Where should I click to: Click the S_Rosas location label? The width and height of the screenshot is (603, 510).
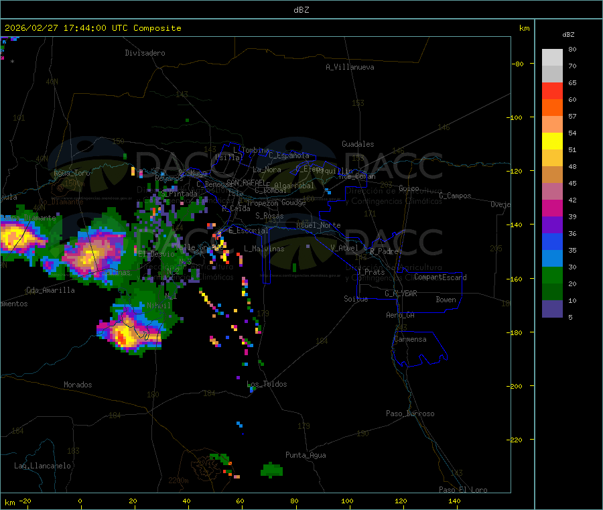click(x=269, y=216)
